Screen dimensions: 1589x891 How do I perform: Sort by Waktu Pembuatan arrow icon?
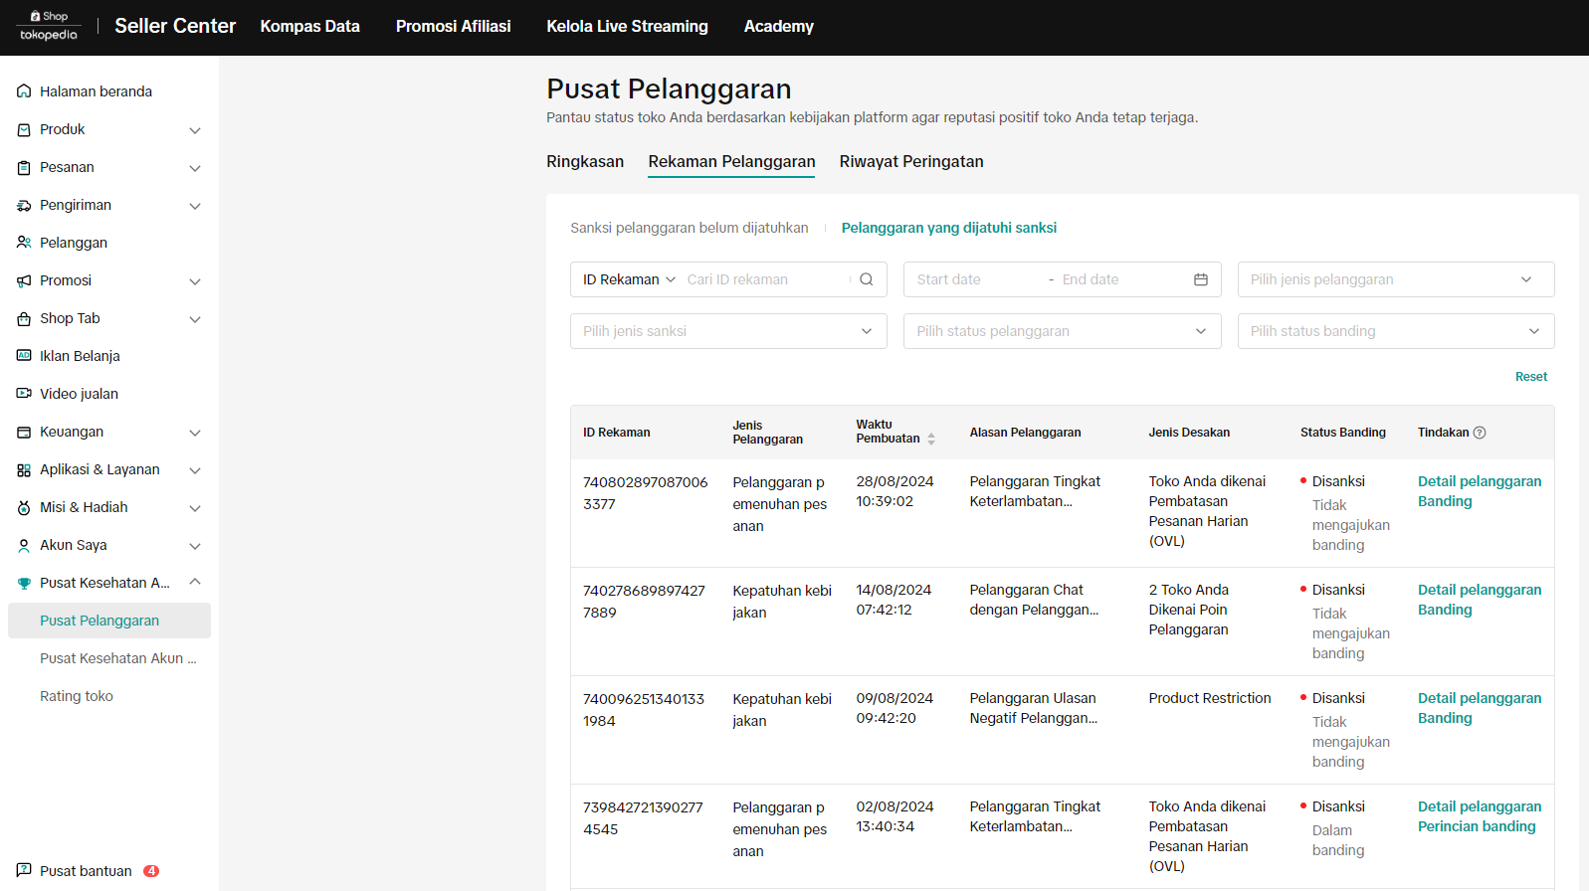point(931,439)
